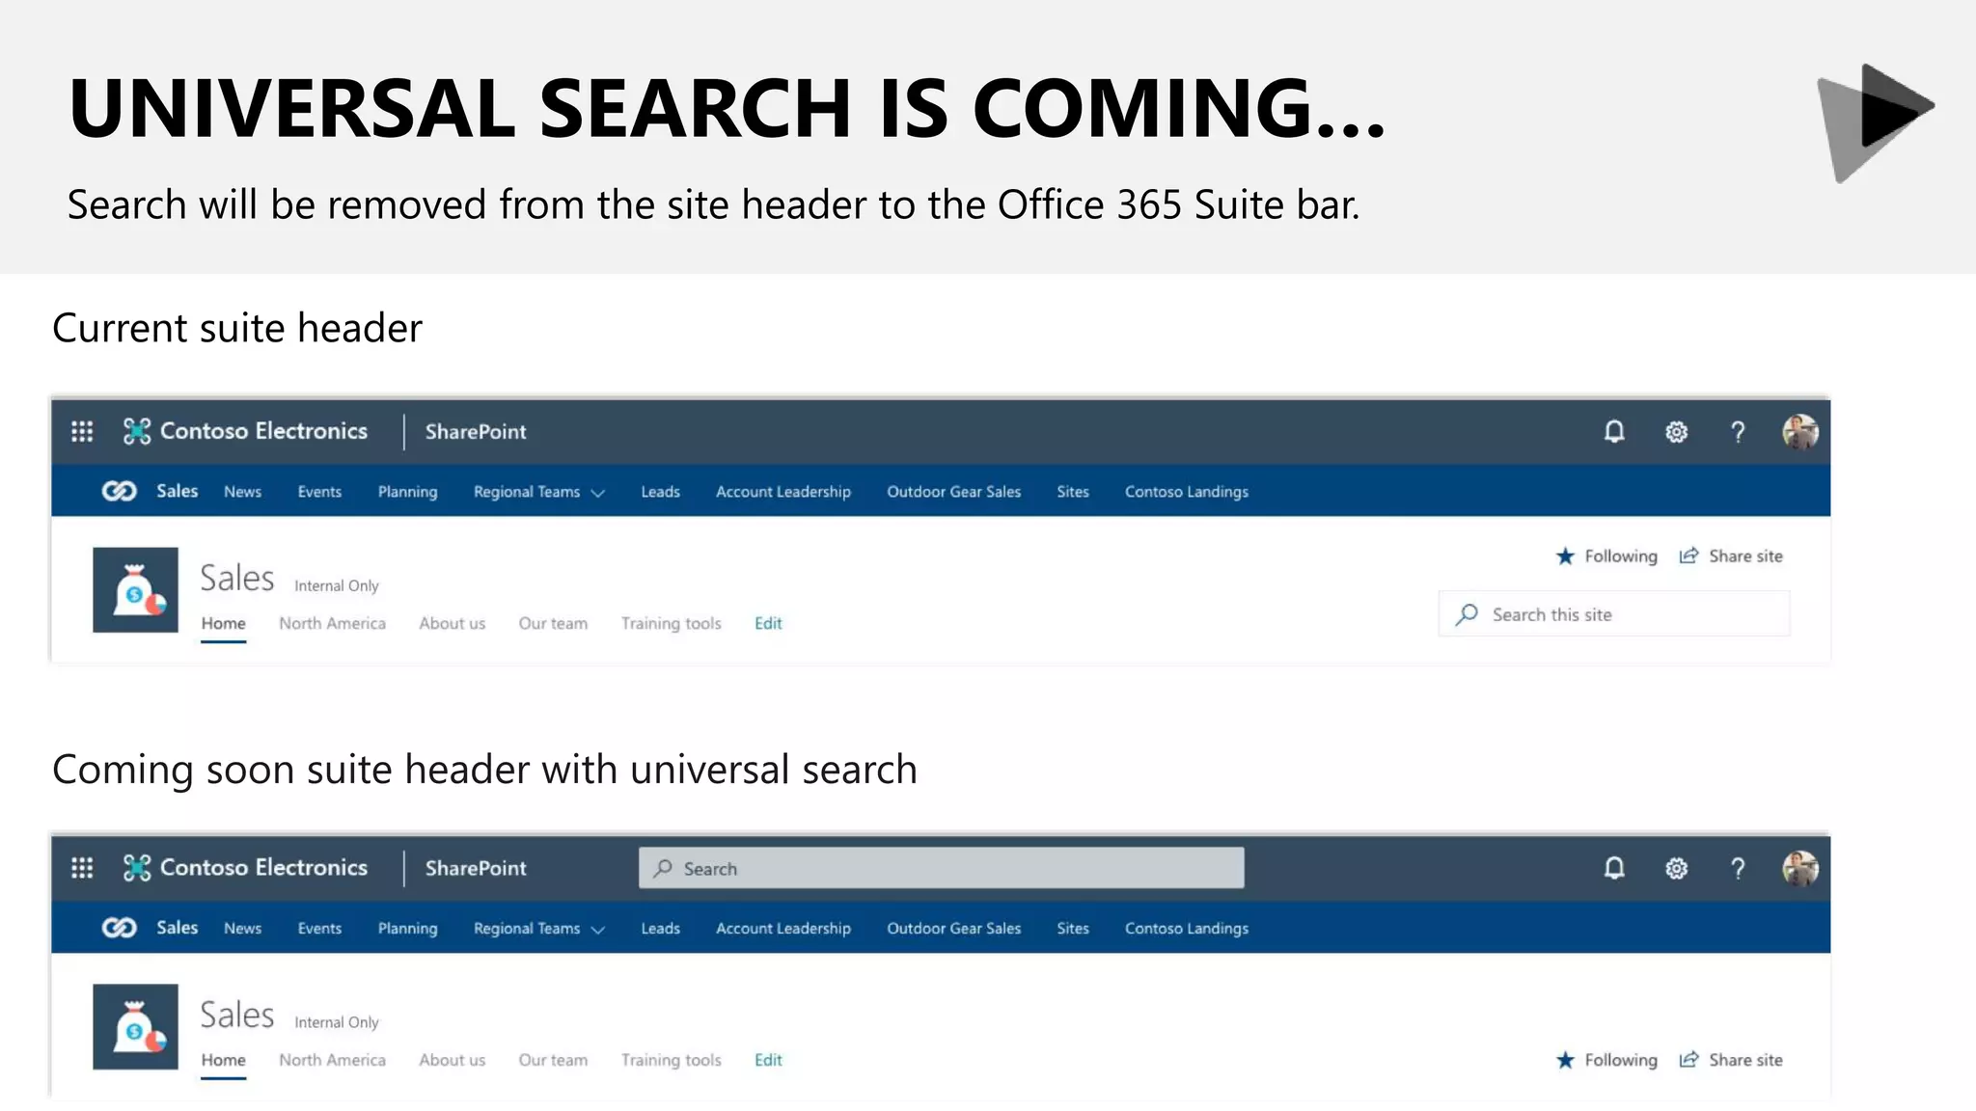Open News in current hub navigation
The width and height of the screenshot is (1976, 1111).
242,492
